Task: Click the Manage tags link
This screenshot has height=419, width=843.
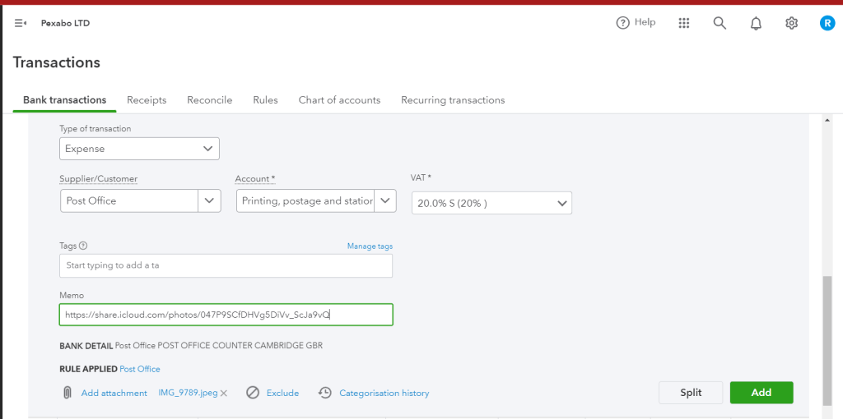Action: coord(370,246)
